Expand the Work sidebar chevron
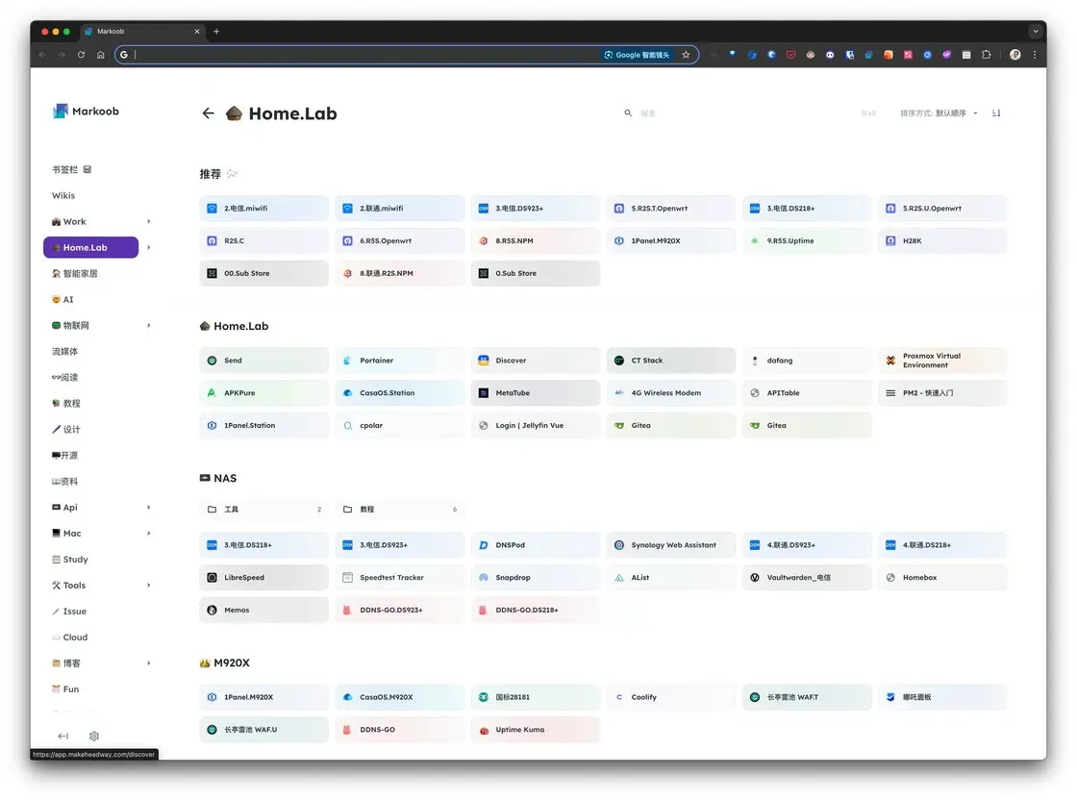Viewport: 1077px width, 800px height. pos(148,222)
